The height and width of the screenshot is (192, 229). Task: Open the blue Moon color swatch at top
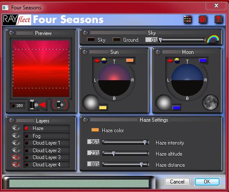click(203, 60)
